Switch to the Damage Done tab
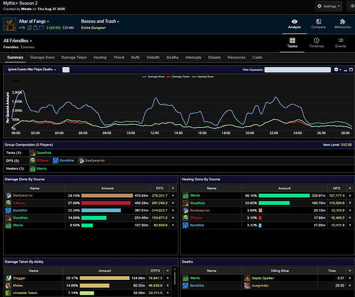This screenshot has width=355, height=297. (x=42, y=58)
